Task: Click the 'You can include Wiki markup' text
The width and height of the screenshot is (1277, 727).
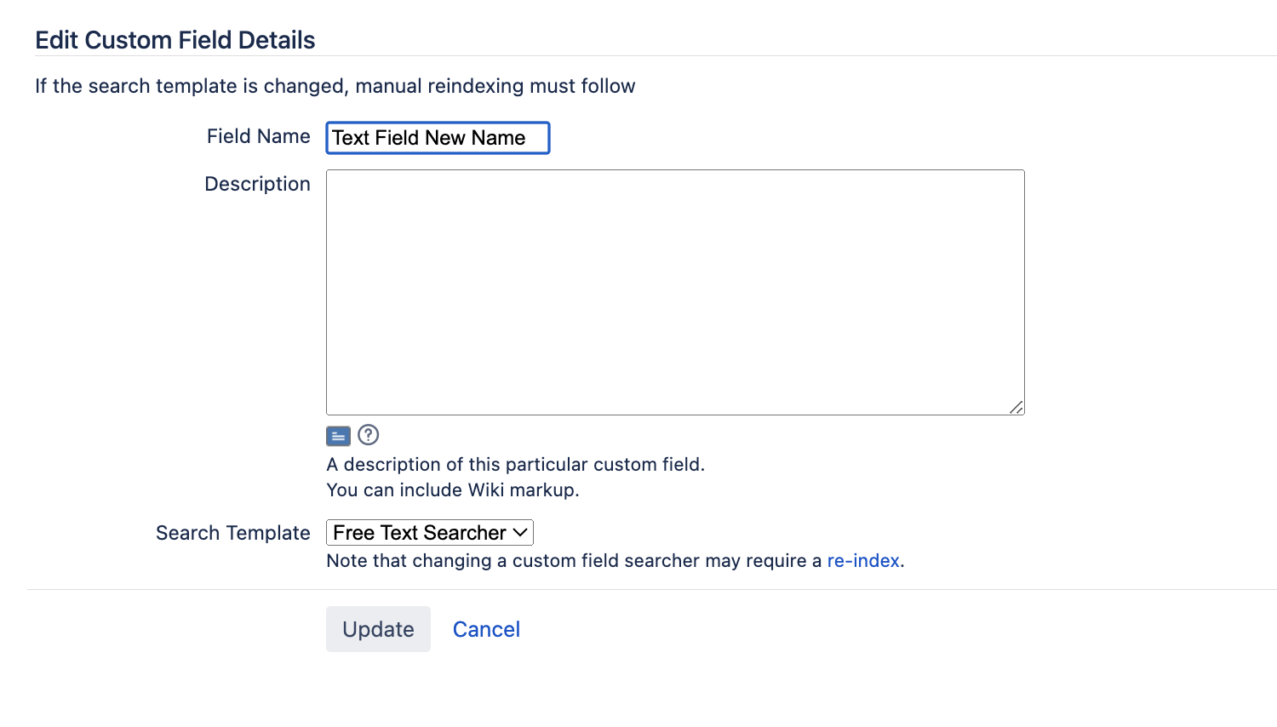Action: [452, 490]
